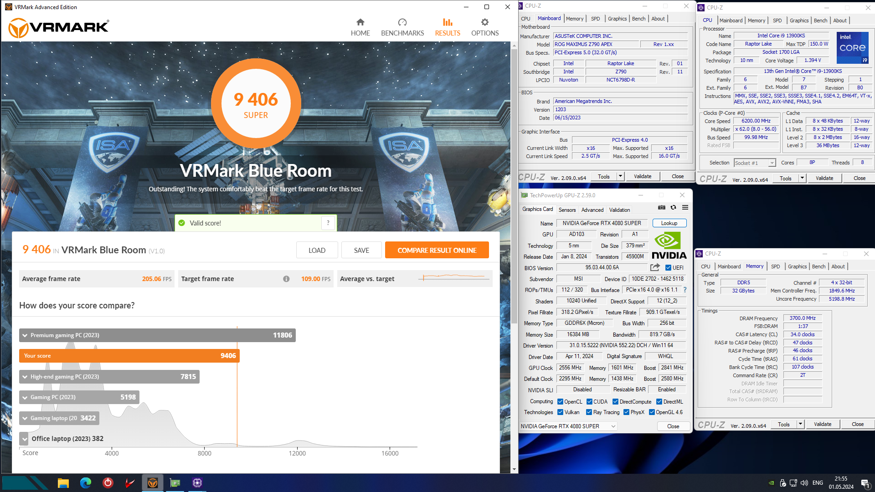This screenshot has width=875, height=492.
Task: Switch to Sensors tab in GPU-Z
Action: coord(567,210)
